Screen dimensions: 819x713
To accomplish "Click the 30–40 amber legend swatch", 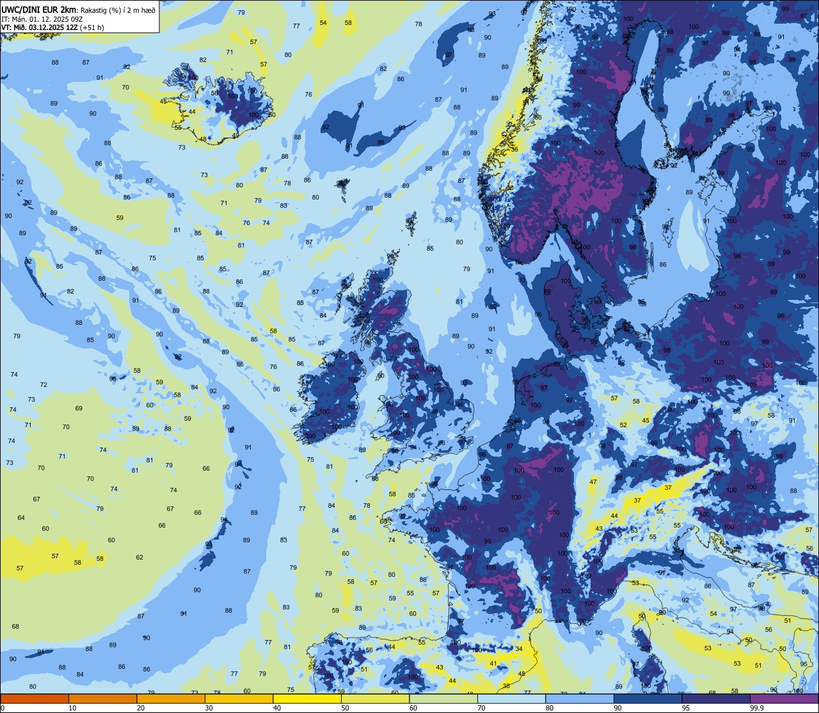I will pos(239,699).
